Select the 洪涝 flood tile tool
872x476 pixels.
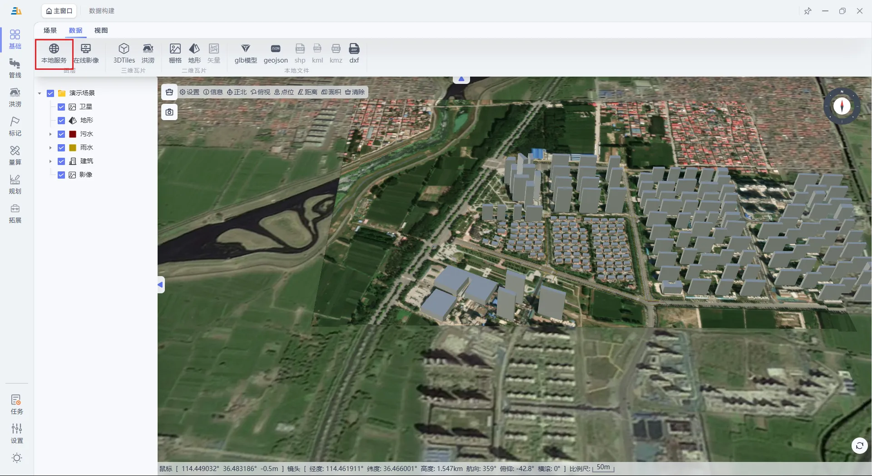pyautogui.click(x=148, y=53)
